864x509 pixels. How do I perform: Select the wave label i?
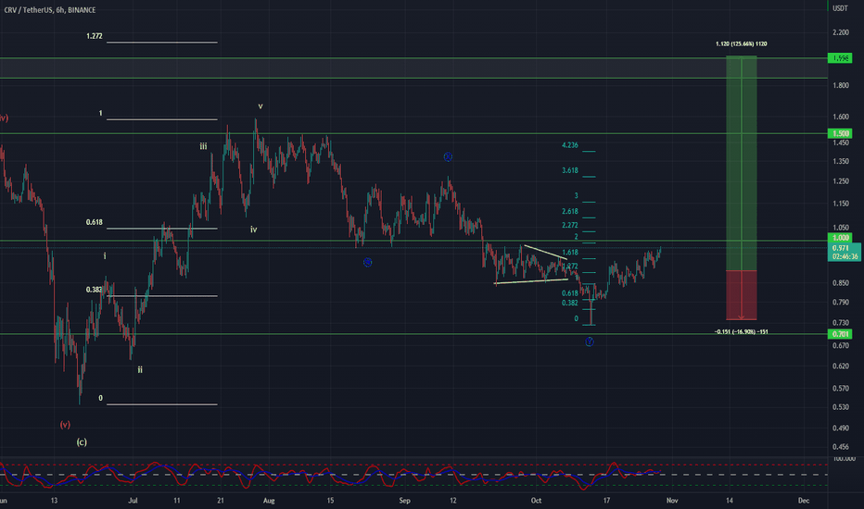coord(105,255)
